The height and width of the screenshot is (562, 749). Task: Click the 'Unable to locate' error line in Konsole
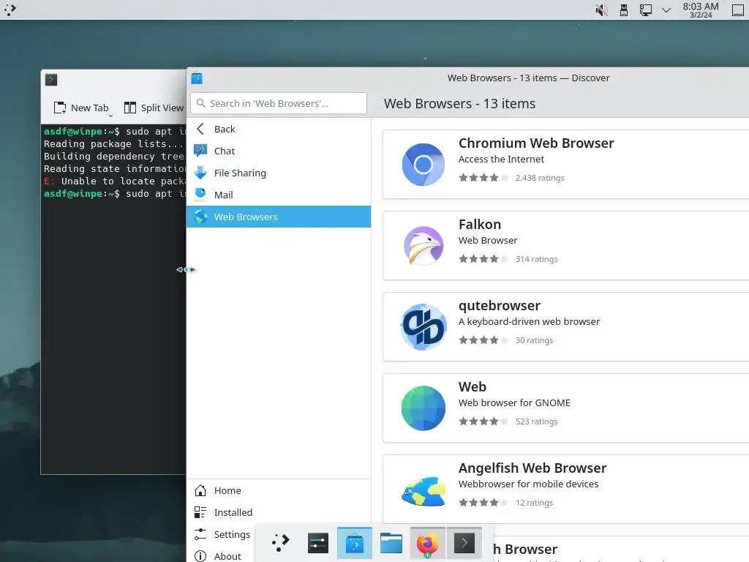[x=115, y=181]
